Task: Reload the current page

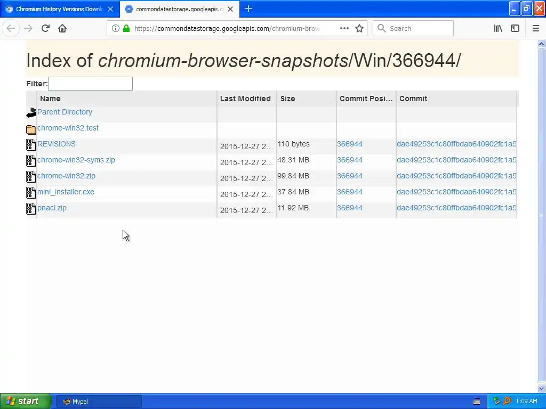Action: click(45, 29)
